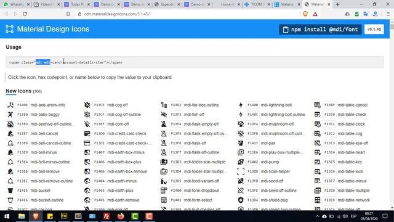Launch Firefox from the taskbar
This screenshot has width=394, height=222.
121,216
